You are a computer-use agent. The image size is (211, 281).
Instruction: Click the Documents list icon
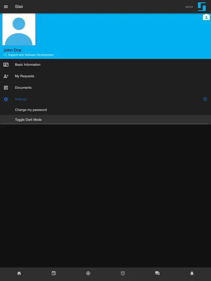[6, 88]
